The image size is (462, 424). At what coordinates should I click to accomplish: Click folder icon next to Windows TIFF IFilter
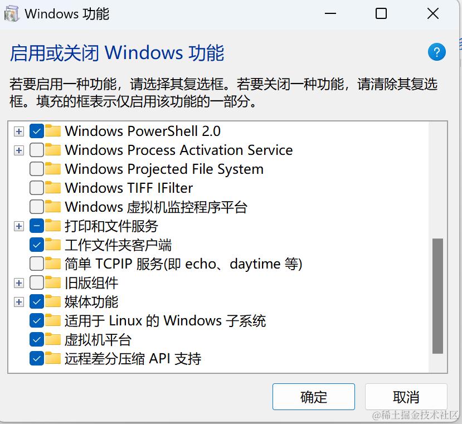pos(54,188)
